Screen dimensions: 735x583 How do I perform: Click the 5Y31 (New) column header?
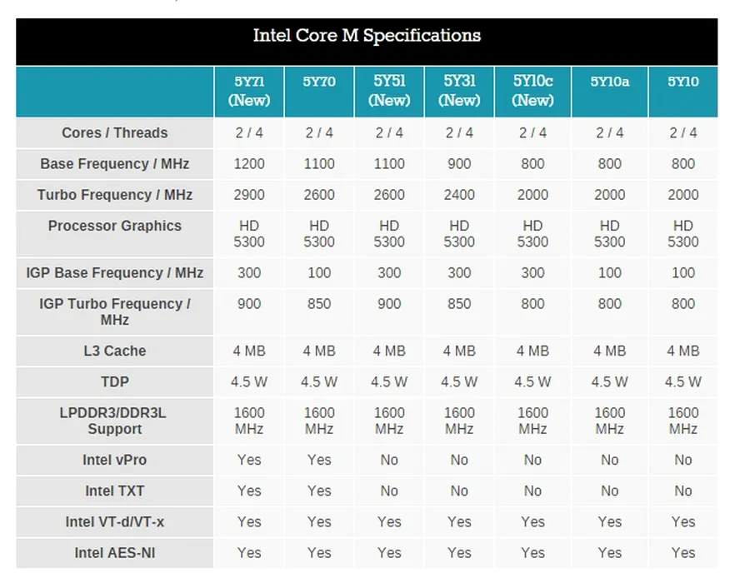point(459,91)
